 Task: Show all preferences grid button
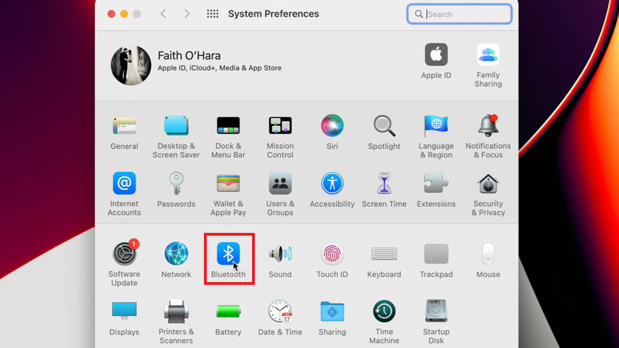click(x=213, y=14)
